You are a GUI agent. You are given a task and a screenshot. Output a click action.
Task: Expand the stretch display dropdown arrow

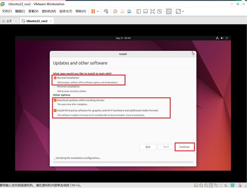[x=183, y=11]
